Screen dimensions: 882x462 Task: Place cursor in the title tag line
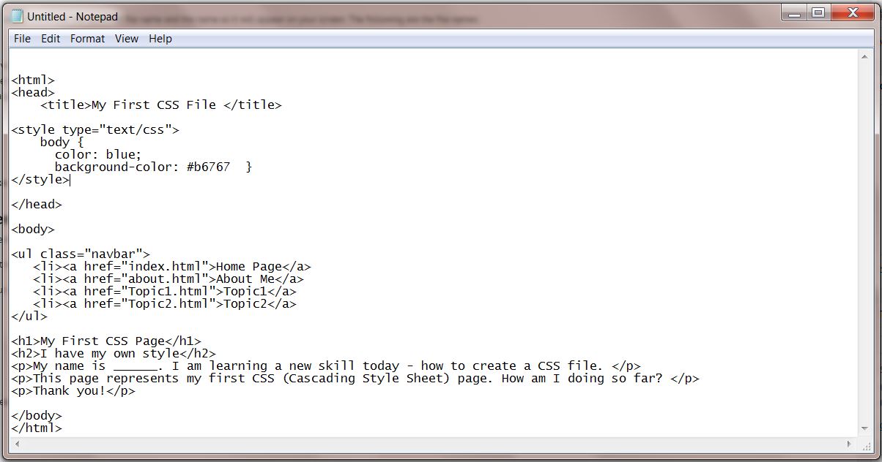coord(161,105)
